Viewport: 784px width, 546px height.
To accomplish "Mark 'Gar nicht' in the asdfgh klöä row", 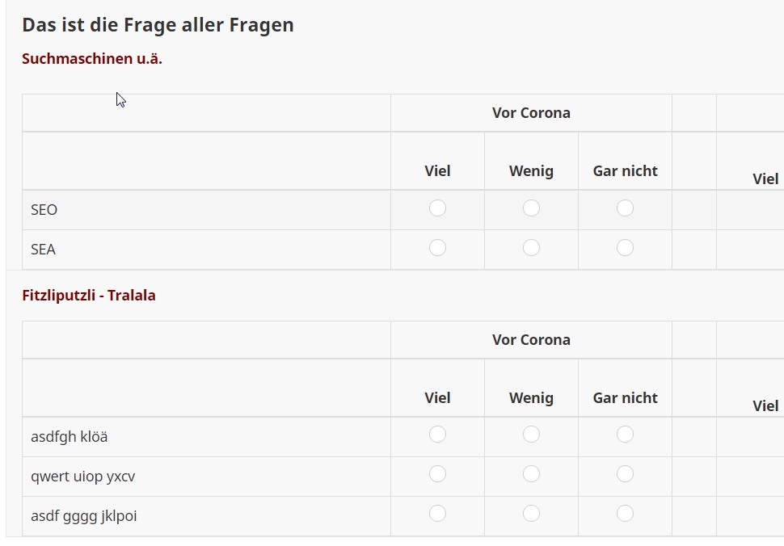I will [625, 435].
